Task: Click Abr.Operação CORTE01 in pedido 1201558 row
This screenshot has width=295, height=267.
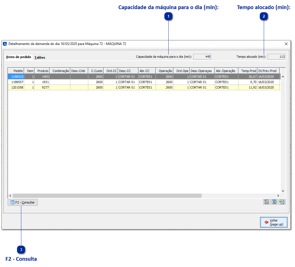Action: click(227, 87)
